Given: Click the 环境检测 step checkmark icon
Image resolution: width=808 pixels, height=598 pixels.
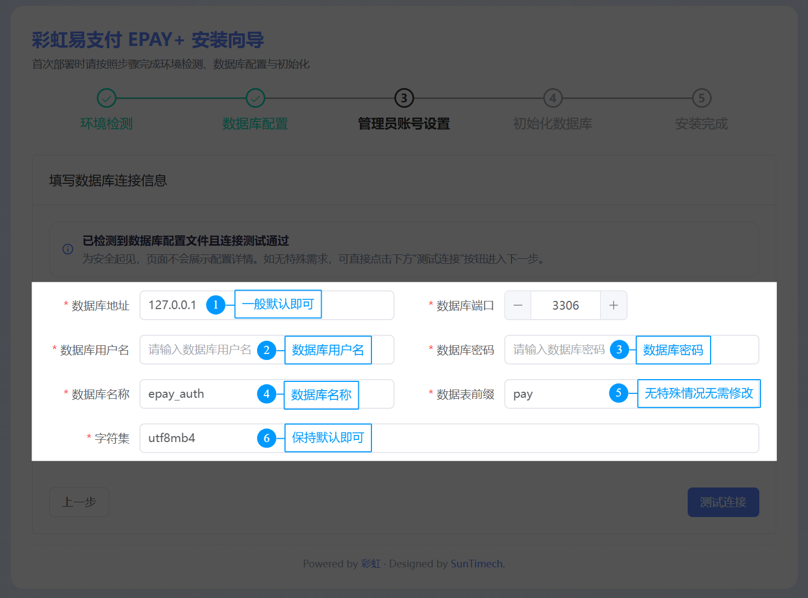Looking at the screenshot, I should coord(107,98).
